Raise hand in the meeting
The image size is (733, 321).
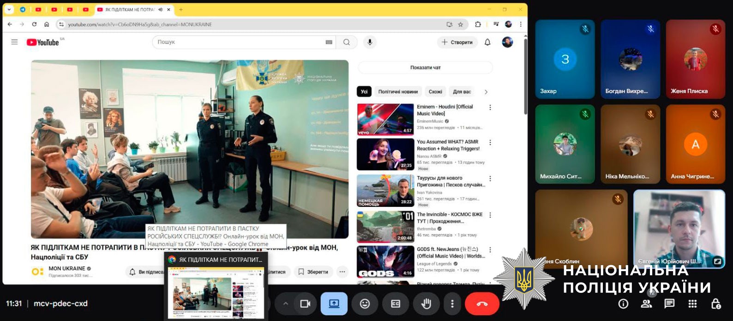coord(426,303)
